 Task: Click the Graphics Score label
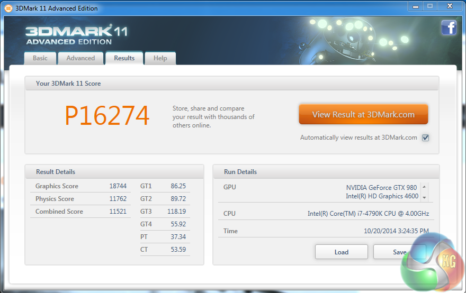point(57,186)
